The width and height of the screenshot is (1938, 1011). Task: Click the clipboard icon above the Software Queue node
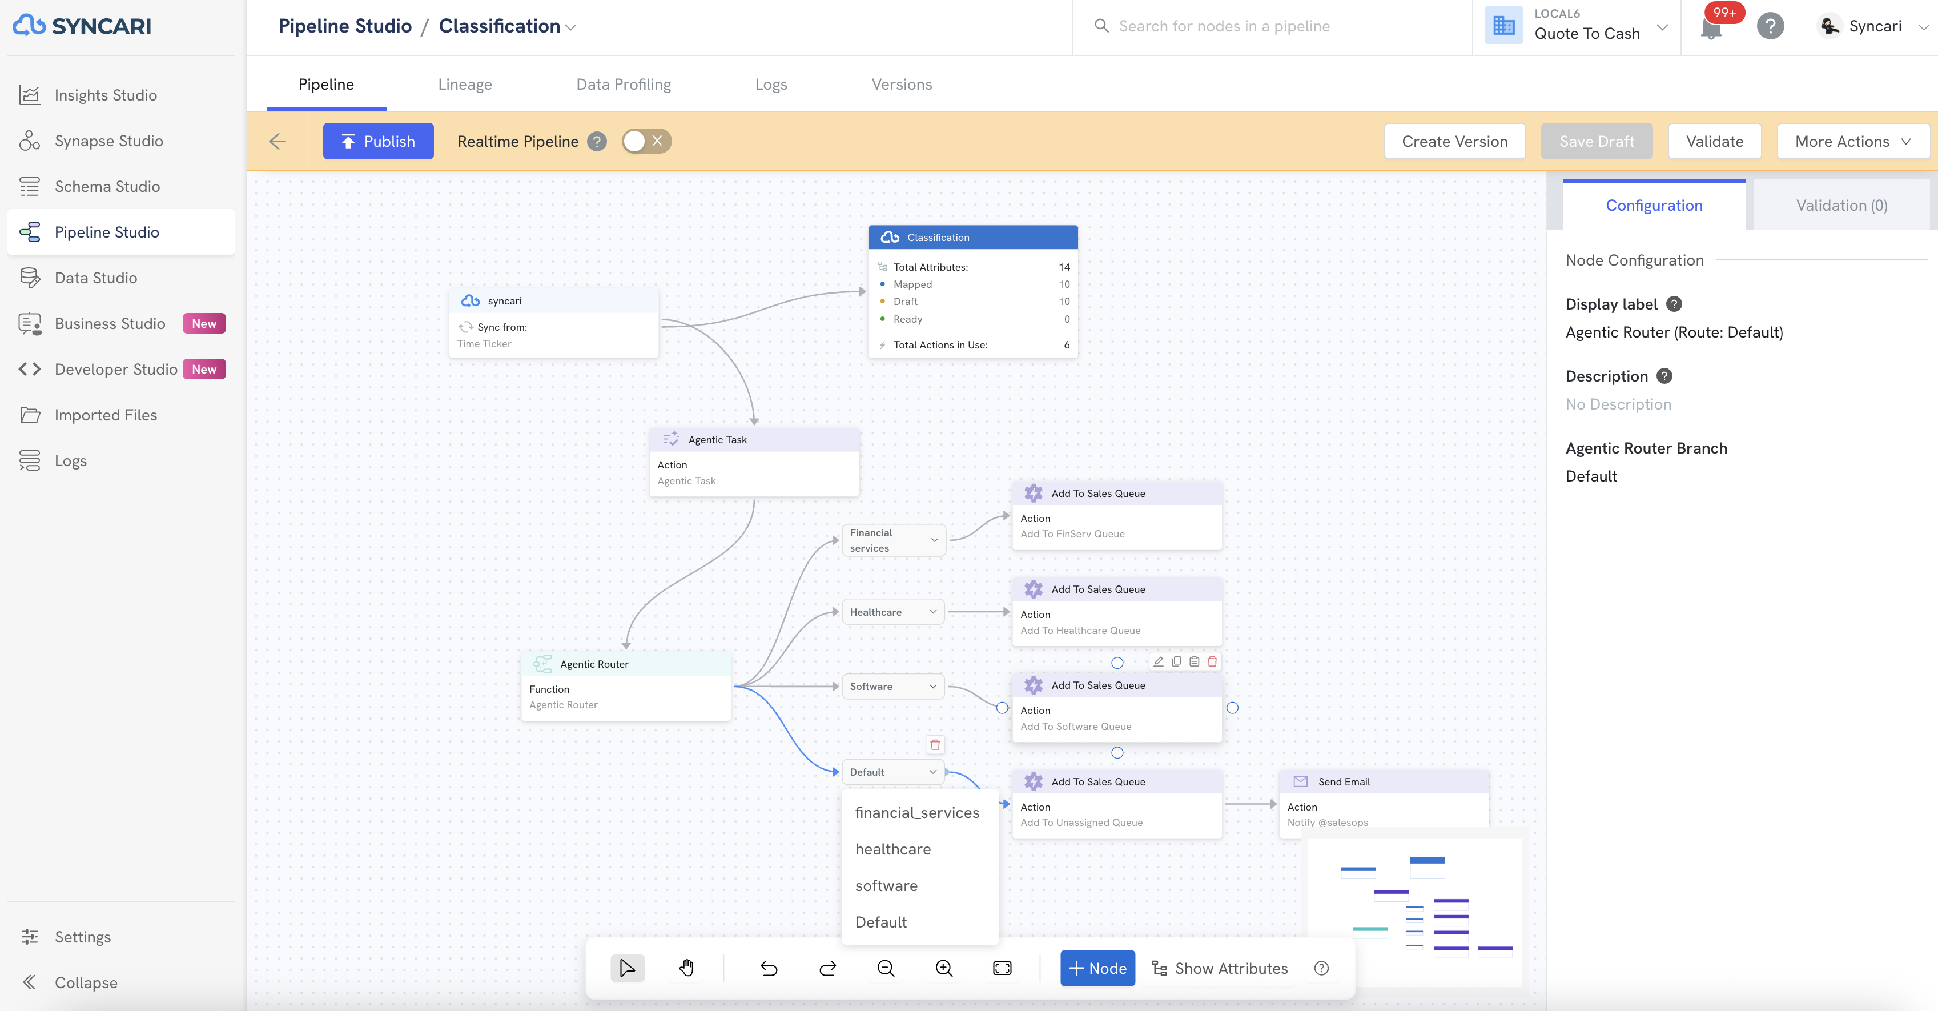(1195, 661)
